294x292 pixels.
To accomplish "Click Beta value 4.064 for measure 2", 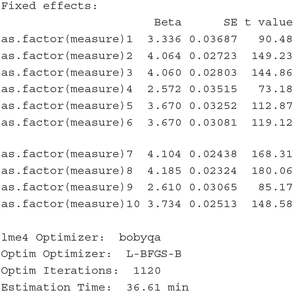I will click(164, 56).
